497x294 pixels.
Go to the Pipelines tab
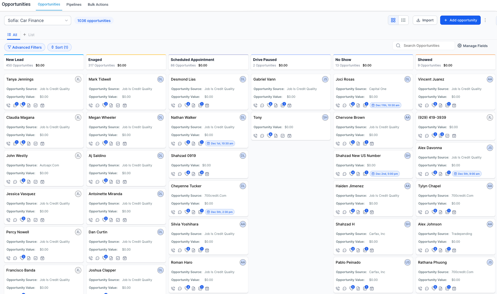pos(74,4)
